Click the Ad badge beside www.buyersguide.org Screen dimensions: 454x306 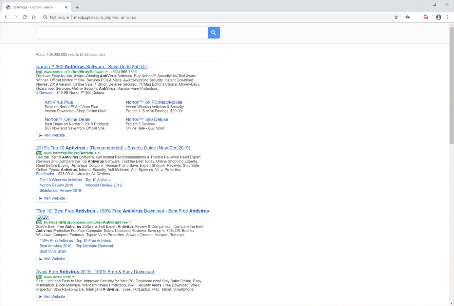(x=39, y=153)
